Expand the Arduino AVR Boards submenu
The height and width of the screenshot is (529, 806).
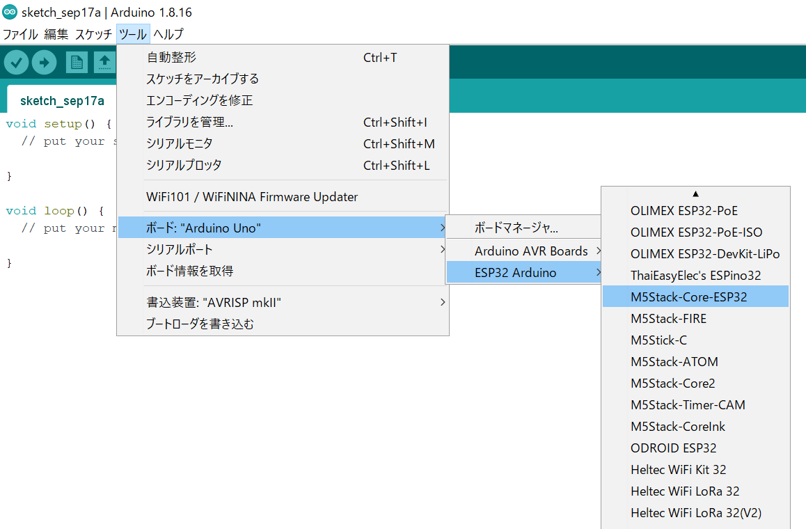tap(523, 251)
